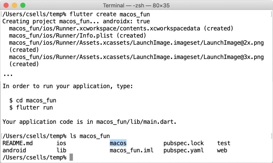Screen dimensions: 273x163
Task: Click the lib folder in the listing
Action: [x=61, y=150]
